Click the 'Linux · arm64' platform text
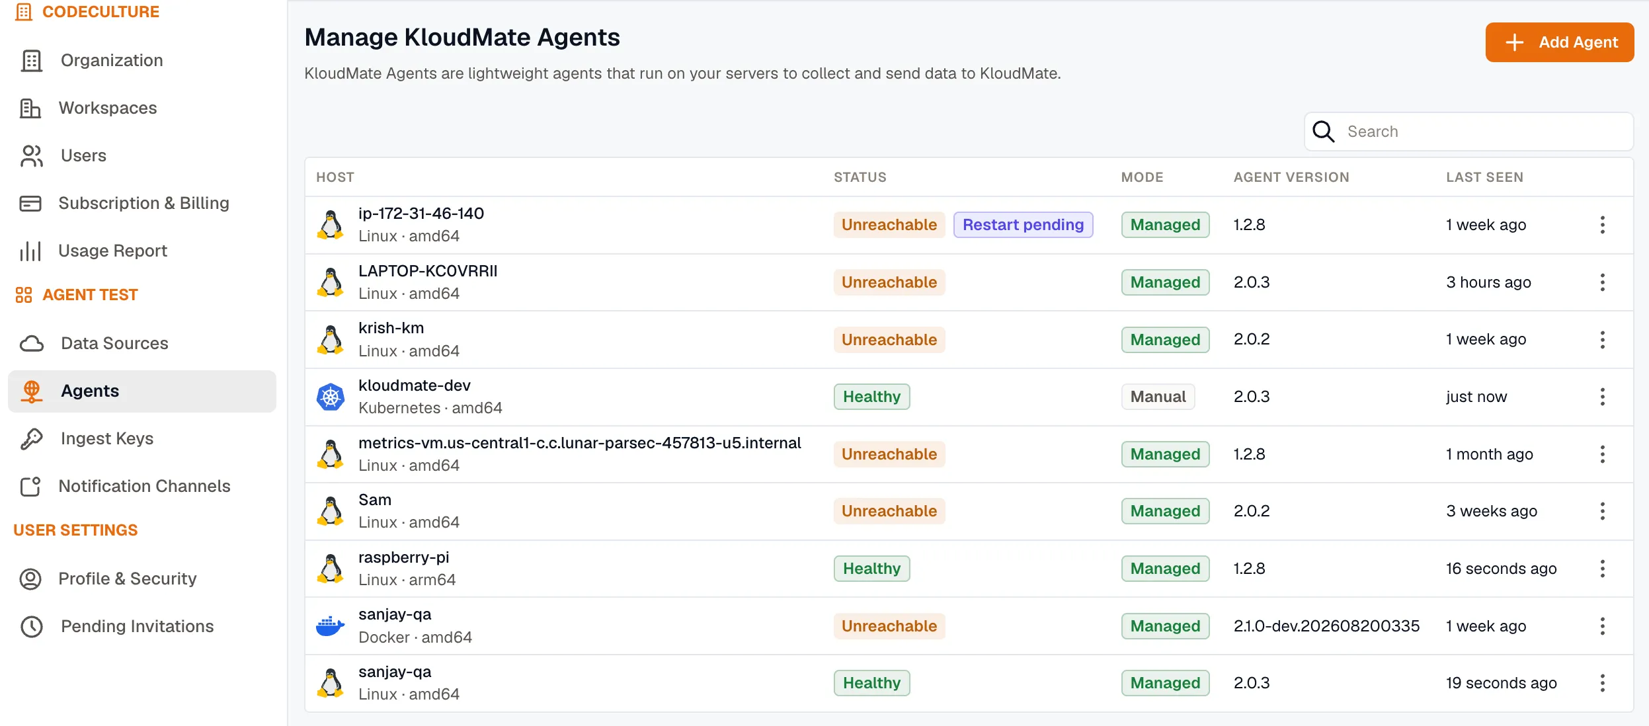 tap(407, 581)
